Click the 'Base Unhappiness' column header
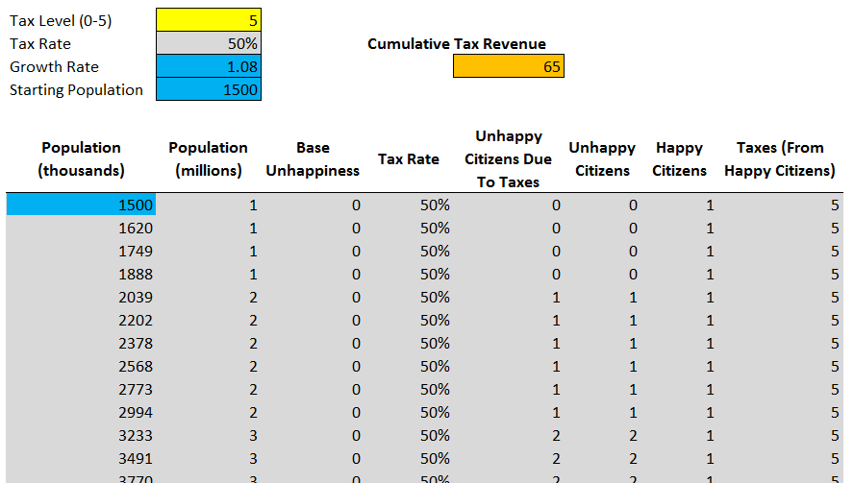Screen dimensions: 854x483 click(x=313, y=158)
